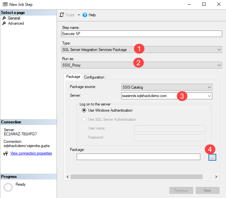Select Use SQL Server Authentication radio button
Screen dimensions: 226x198
point(84,119)
